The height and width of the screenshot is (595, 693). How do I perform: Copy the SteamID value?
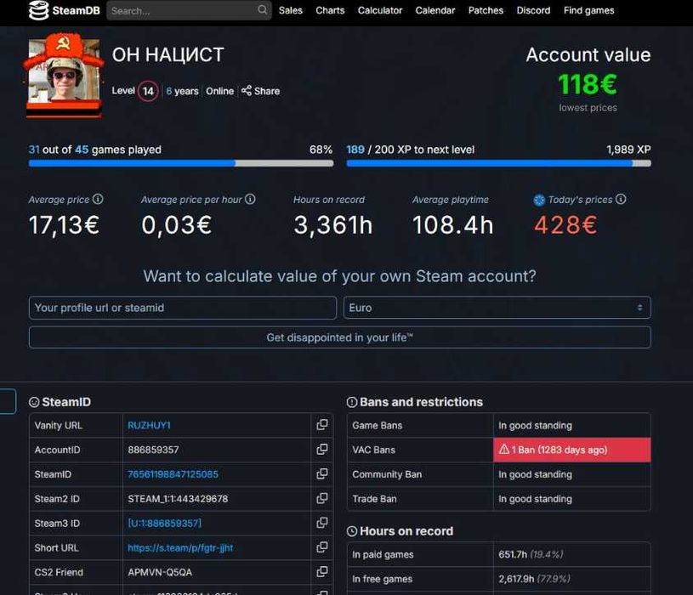(x=322, y=474)
